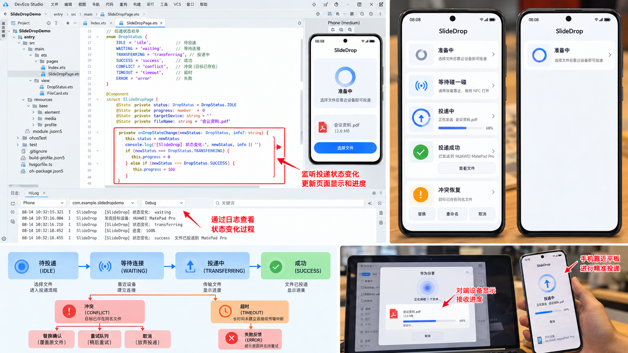
Task: Click the red PDF icon in the previewer
Action: (x=323, y=128)
